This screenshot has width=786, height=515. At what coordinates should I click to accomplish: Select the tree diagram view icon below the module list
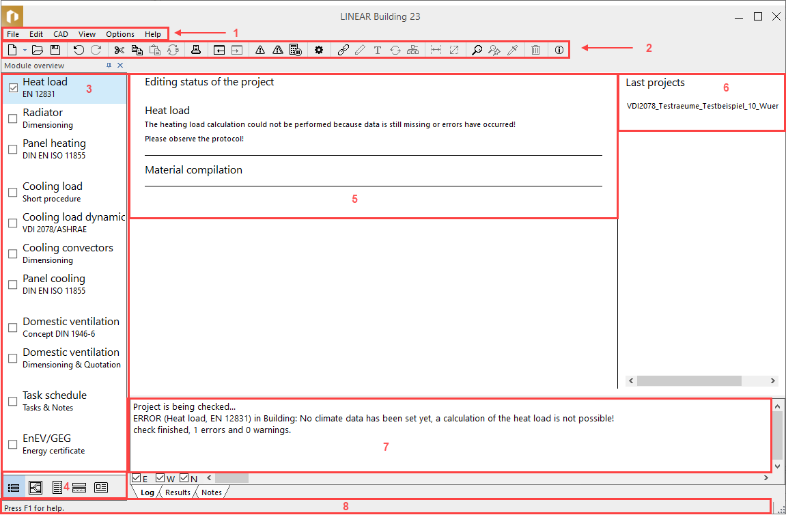click(x=36, y=488)
